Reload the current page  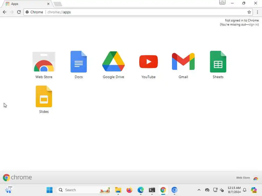pos(19,12)
